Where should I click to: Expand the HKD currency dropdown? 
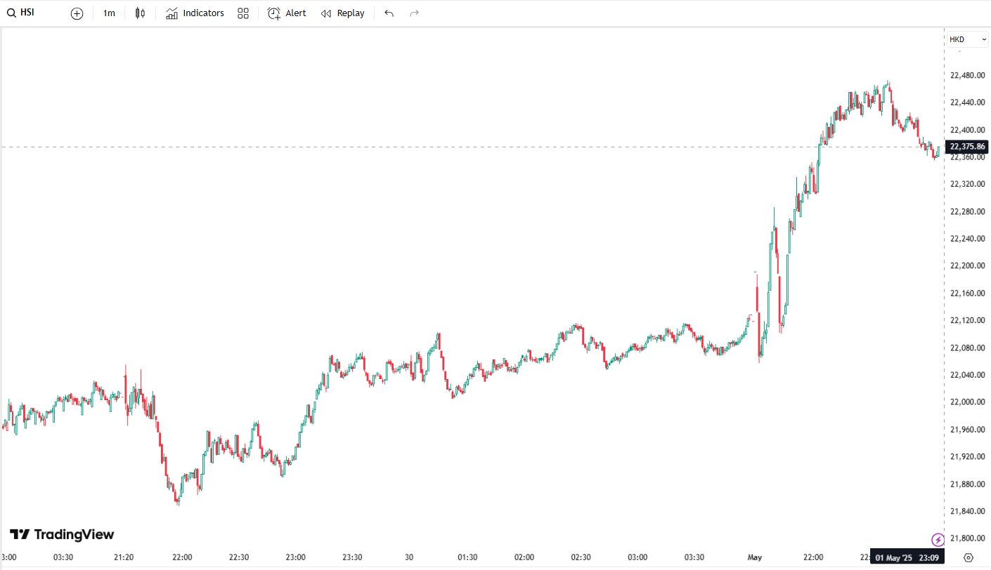pos(967,39)
